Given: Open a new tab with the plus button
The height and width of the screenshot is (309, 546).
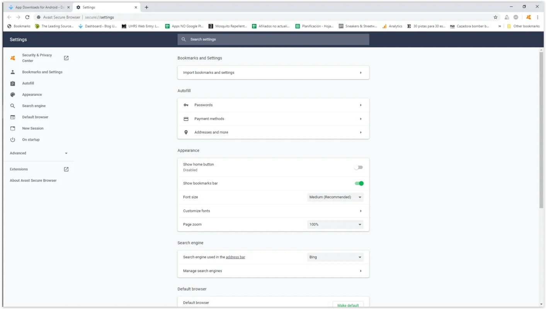Looking at the screenshot, I should click(146, 7).
